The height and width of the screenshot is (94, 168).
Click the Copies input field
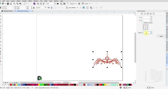[146, 33]
